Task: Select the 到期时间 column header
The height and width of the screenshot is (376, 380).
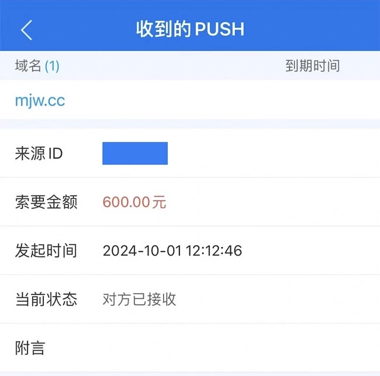Action: coord(312,66)
